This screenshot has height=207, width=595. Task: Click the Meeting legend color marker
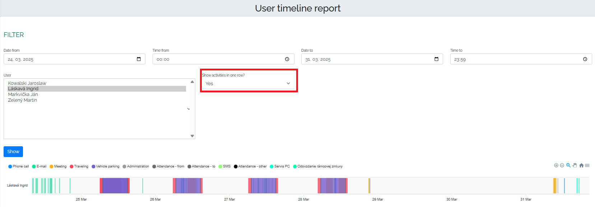coord(51,166)
